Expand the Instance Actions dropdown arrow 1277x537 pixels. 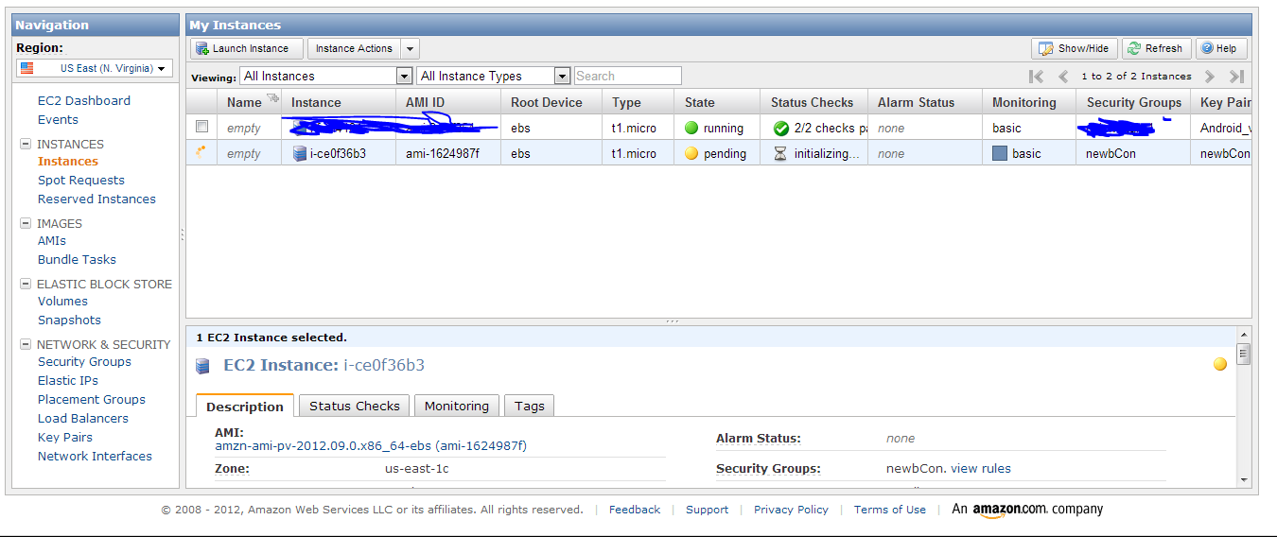pyautogui.click(x=410, y=48)
